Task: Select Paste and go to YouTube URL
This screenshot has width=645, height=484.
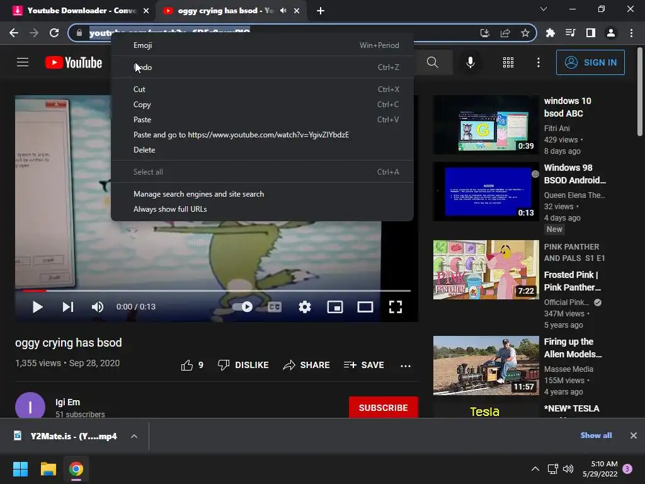Action: [263, 135]
